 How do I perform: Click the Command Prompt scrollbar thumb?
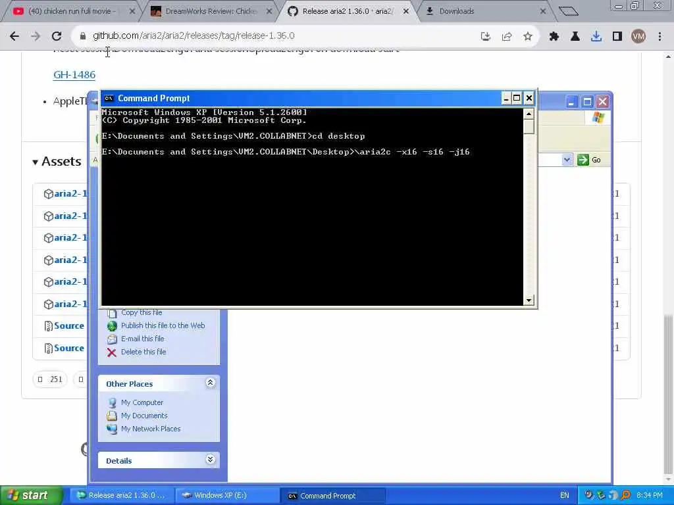(x=529, y=126)
